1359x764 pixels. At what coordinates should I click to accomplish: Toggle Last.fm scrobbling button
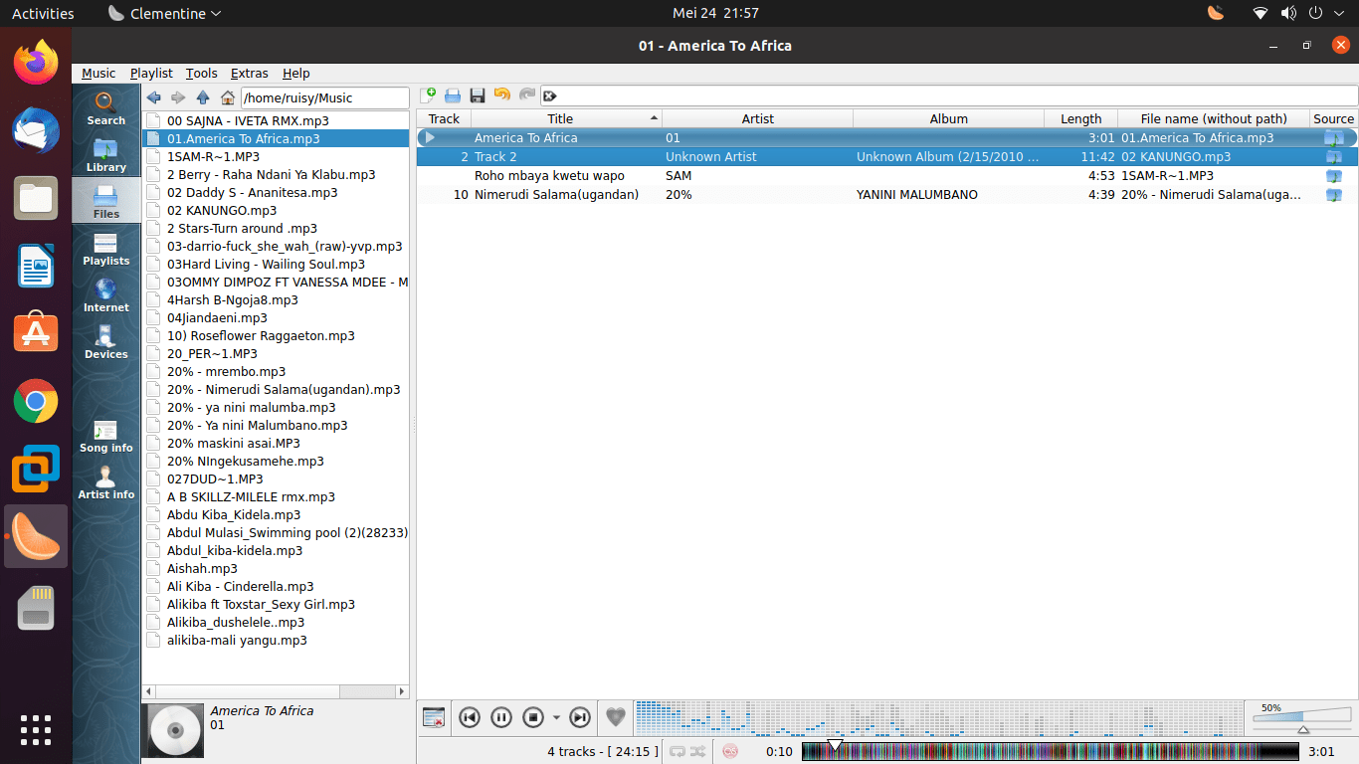(730, 752)
